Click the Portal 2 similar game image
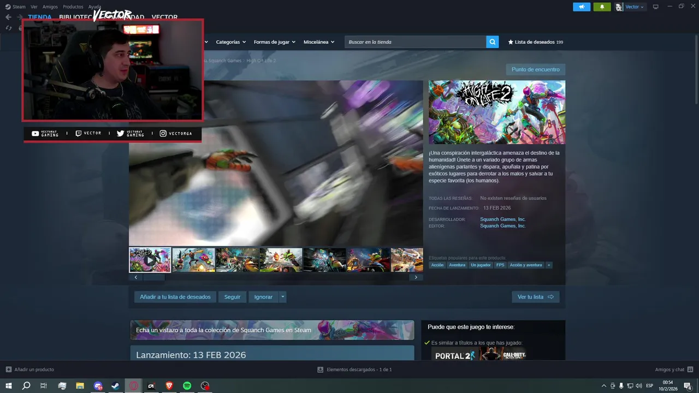Screen dimensions: 699x393 [454, 355]
